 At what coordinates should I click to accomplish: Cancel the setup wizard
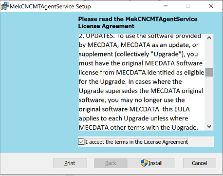pyautogui.click(x=200, y=163)
